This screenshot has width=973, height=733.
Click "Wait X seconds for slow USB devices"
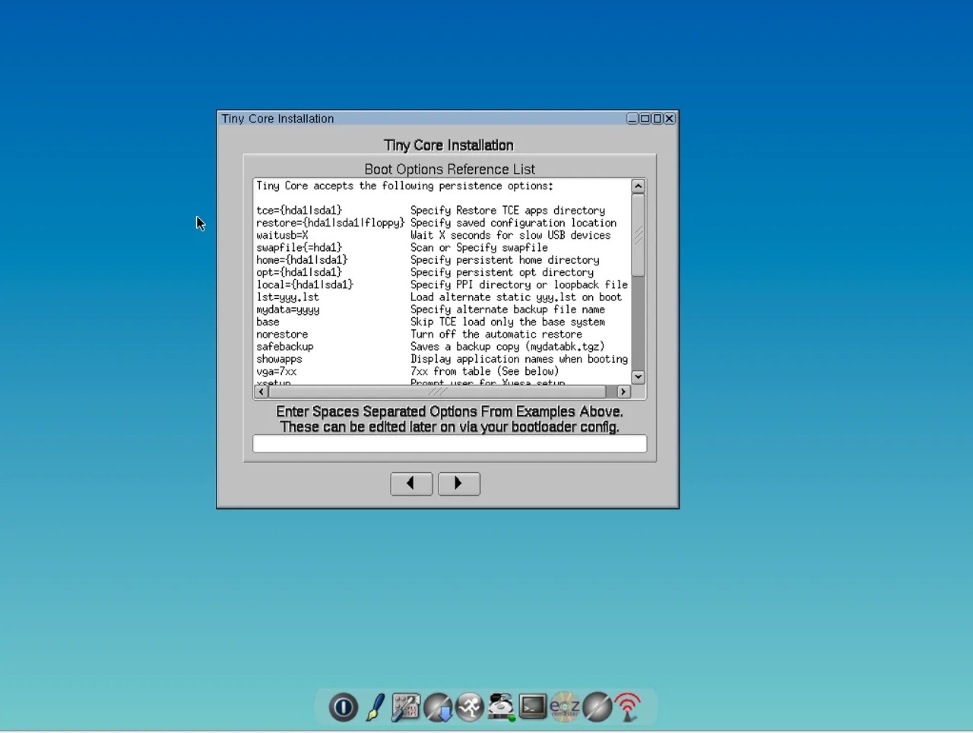pos(511,235)
